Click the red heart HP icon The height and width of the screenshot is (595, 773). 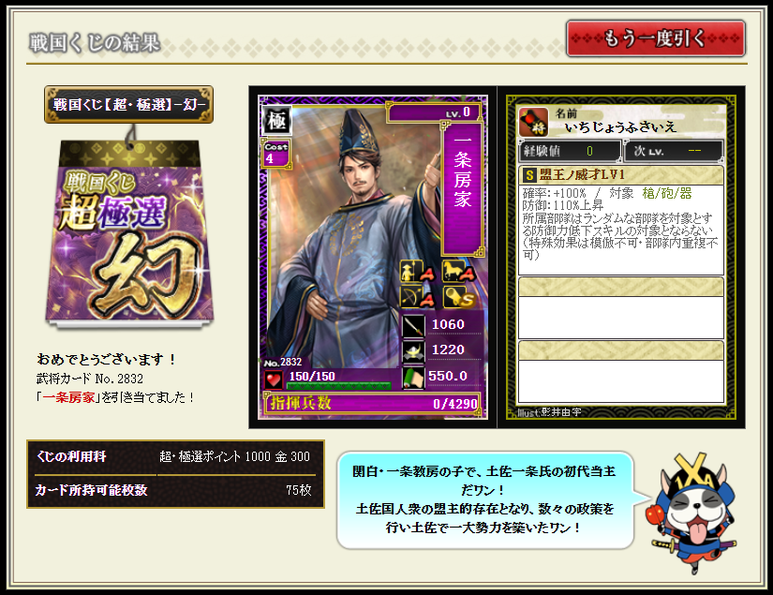(273, 379)
